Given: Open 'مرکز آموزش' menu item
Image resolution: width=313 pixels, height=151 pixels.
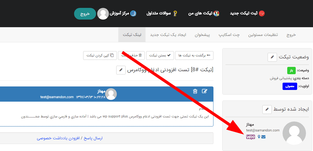Looking at the screenshot, I should pyautogui.click(x=120, y=13).
